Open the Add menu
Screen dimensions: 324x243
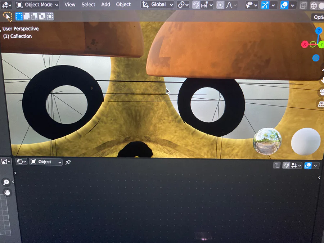[105, 5]
